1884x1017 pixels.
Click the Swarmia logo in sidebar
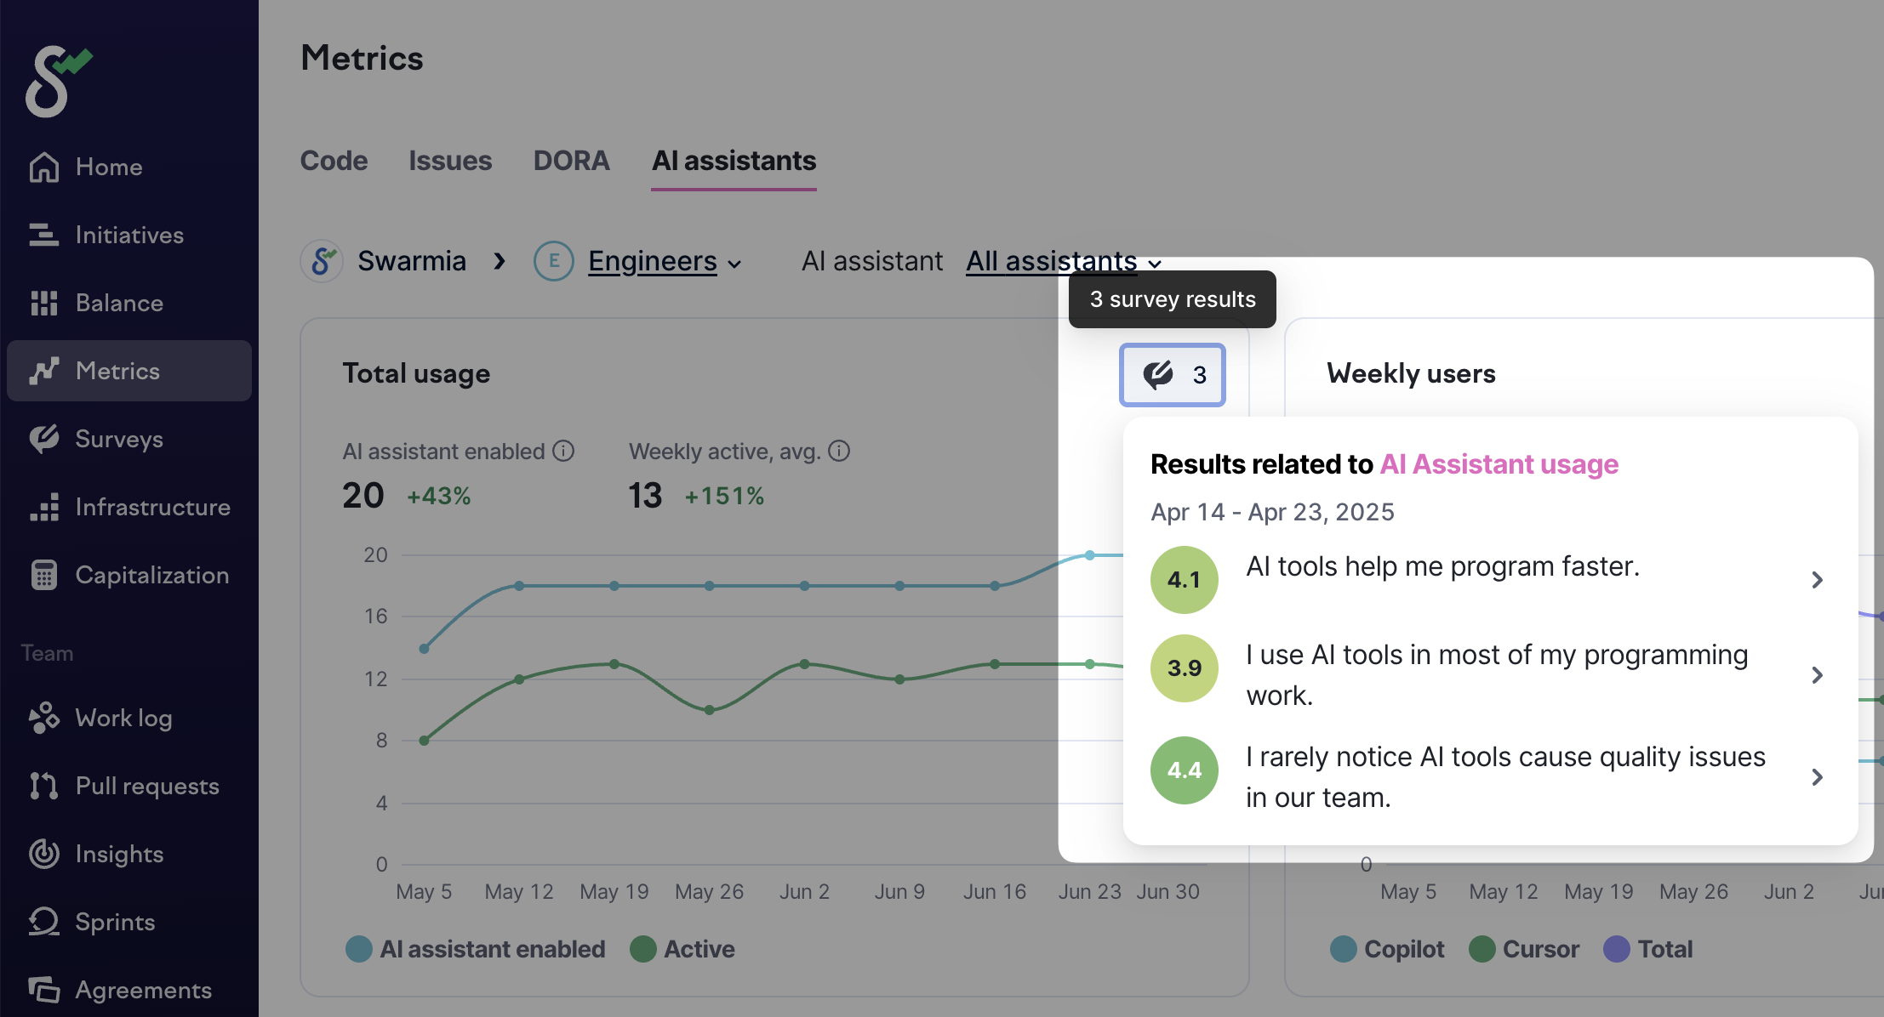[x=56, y=81]
